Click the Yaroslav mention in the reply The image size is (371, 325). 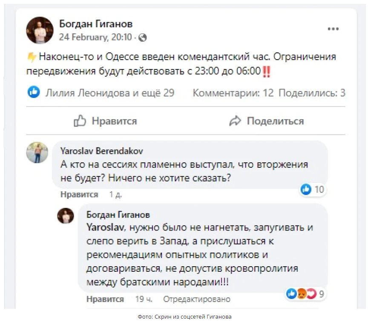(105, 227)
